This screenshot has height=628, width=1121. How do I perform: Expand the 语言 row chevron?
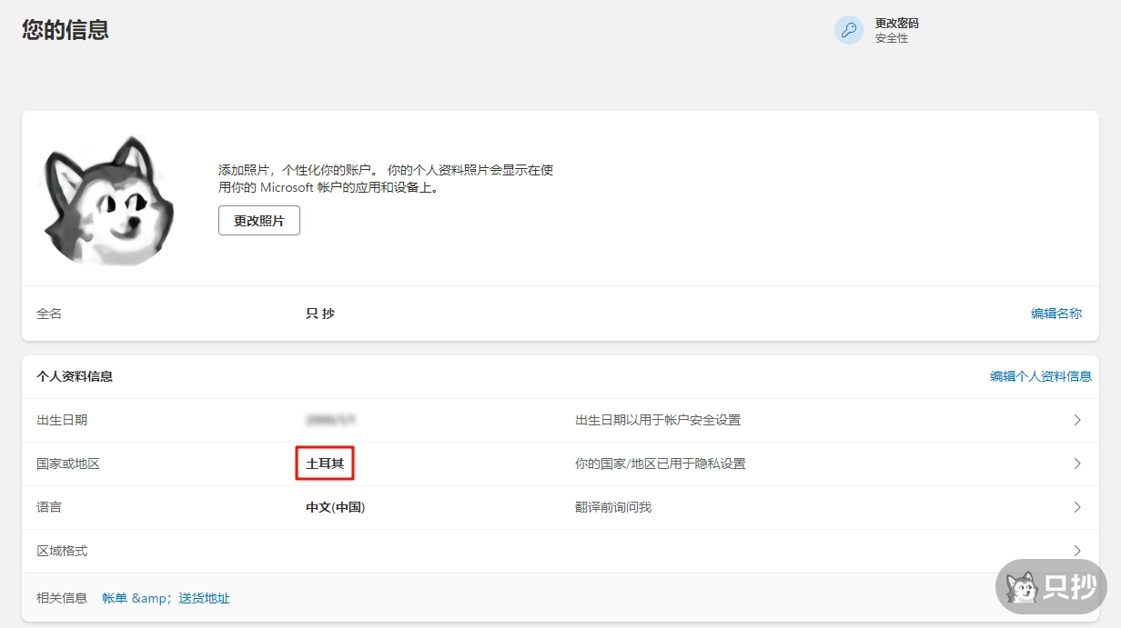click(x=1077, y=507)
